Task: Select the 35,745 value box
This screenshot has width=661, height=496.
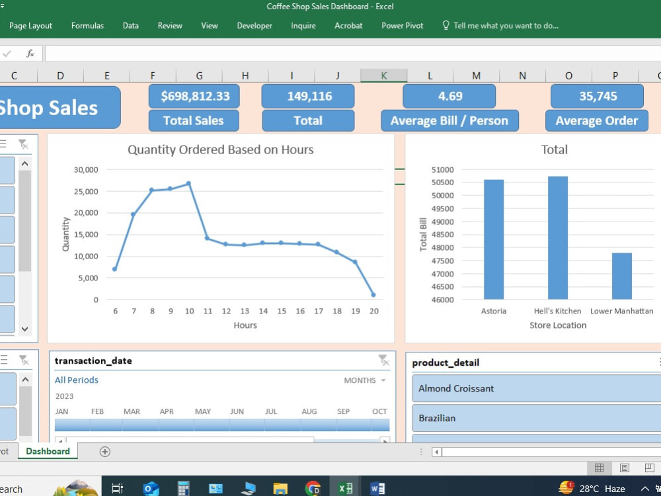Action: [598, 96]
